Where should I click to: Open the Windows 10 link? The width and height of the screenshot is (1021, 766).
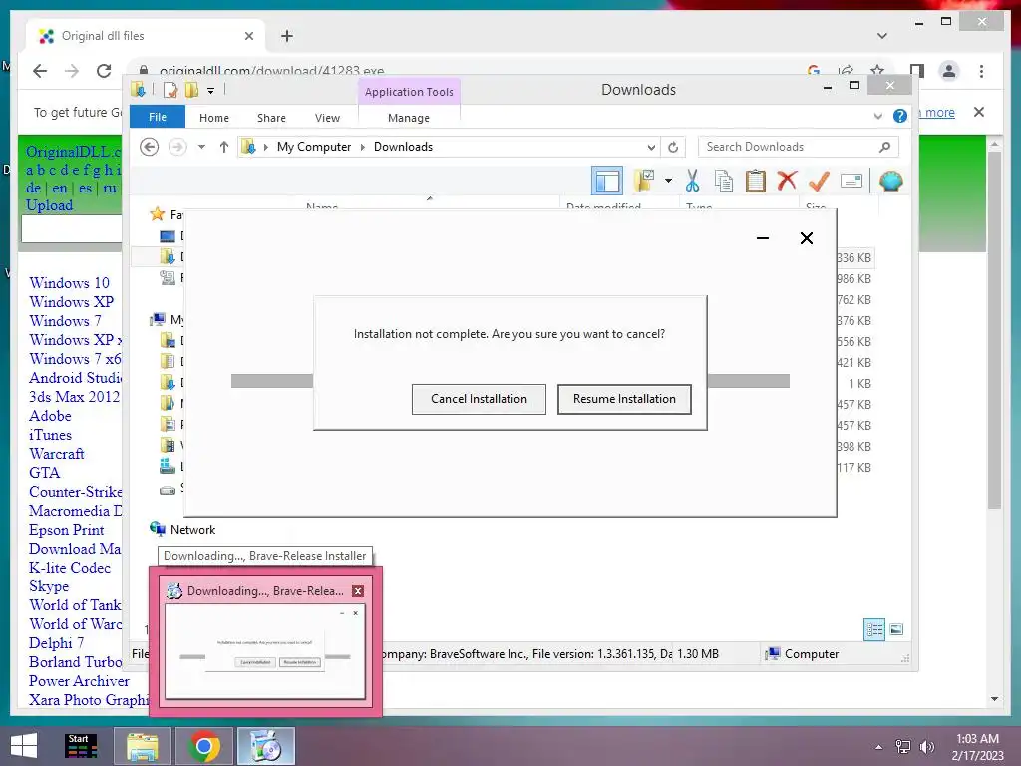69,282
